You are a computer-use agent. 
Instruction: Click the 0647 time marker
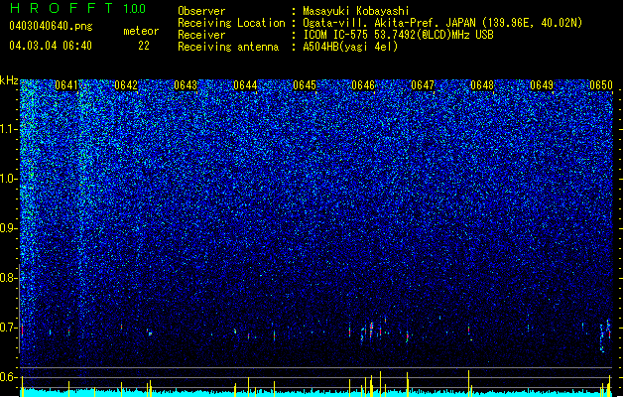point(423,85)
